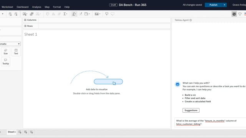Screen dimensions: 246x138
Task: Click the New Worksheet tab icon at bottom
Action: [20, 132]
